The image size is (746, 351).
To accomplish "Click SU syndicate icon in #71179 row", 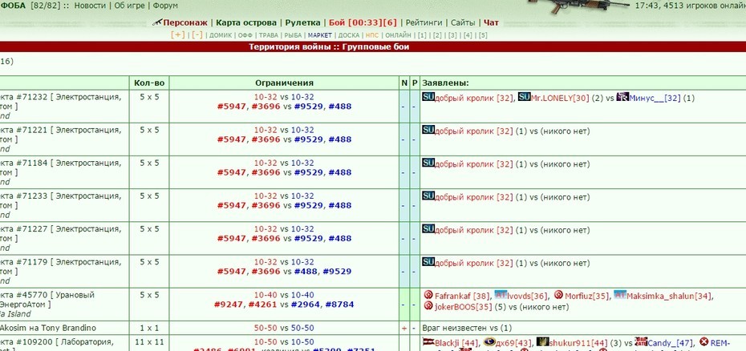I will (428, 262).
